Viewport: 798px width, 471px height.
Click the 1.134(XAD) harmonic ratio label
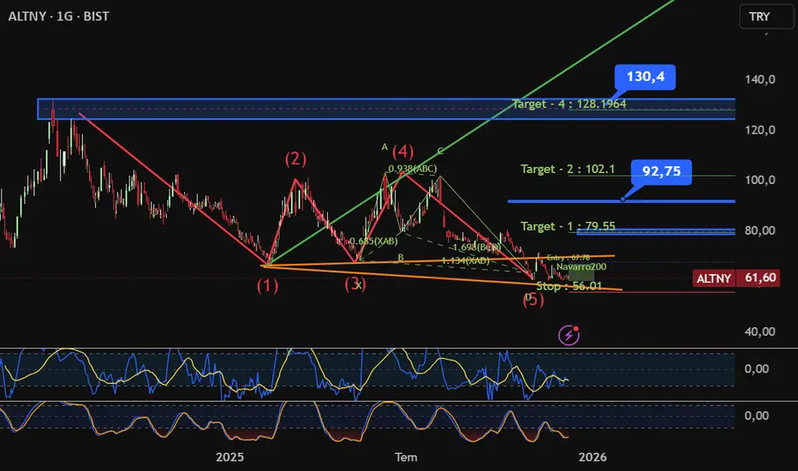click(465, 260)
